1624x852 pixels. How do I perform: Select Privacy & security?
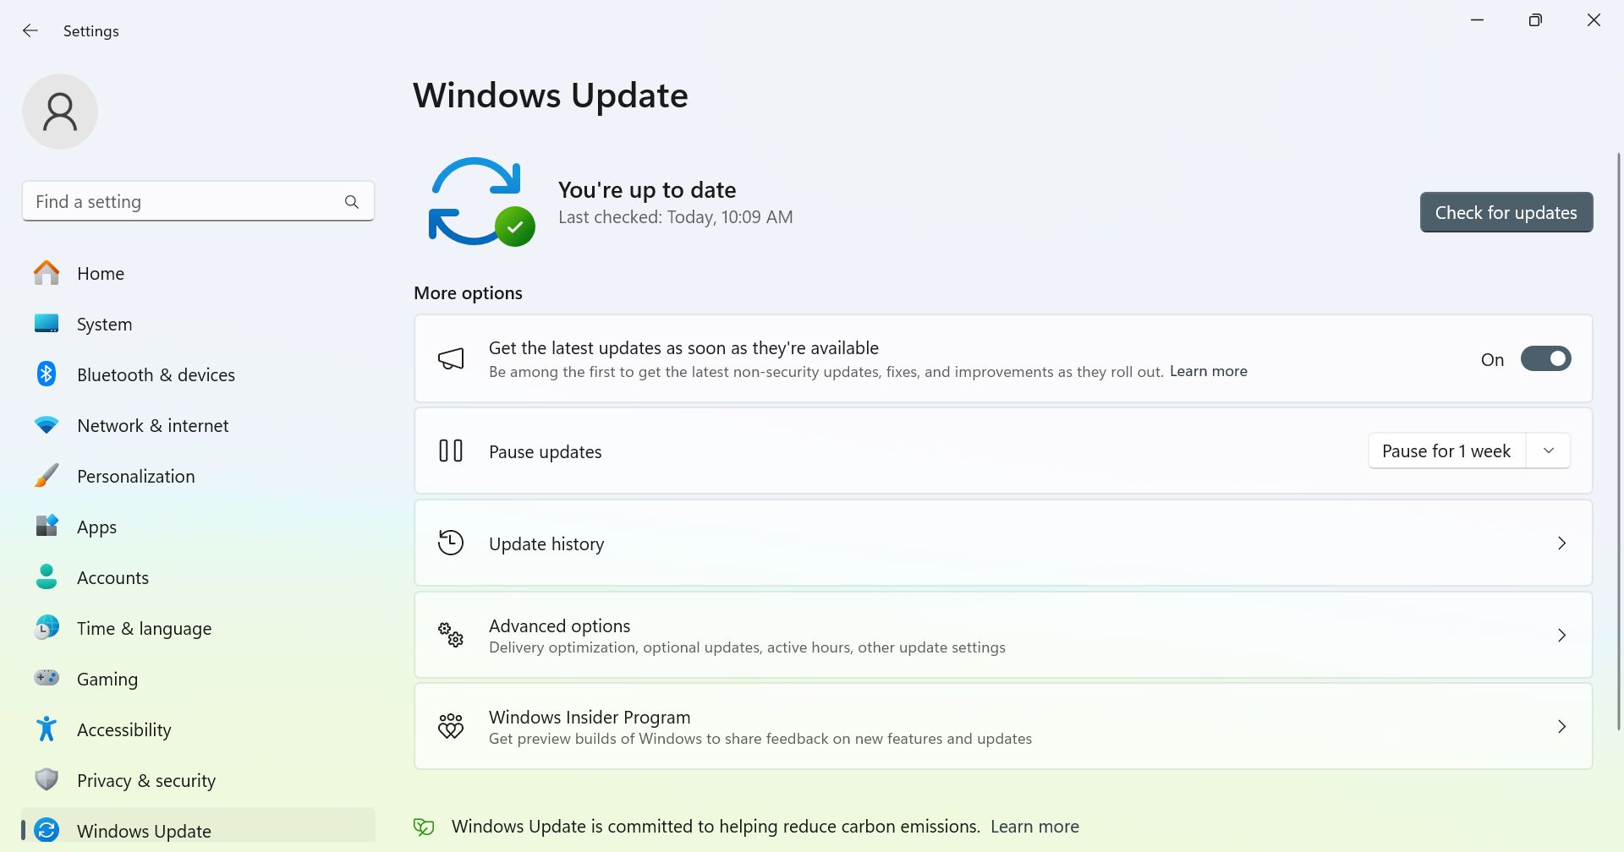[x=198, y=780]
